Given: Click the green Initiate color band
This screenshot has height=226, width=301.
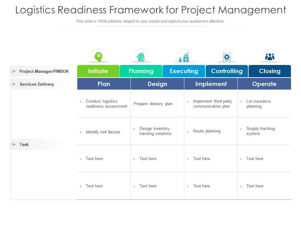Looking at the screenshot, I should tap(98, 71).
